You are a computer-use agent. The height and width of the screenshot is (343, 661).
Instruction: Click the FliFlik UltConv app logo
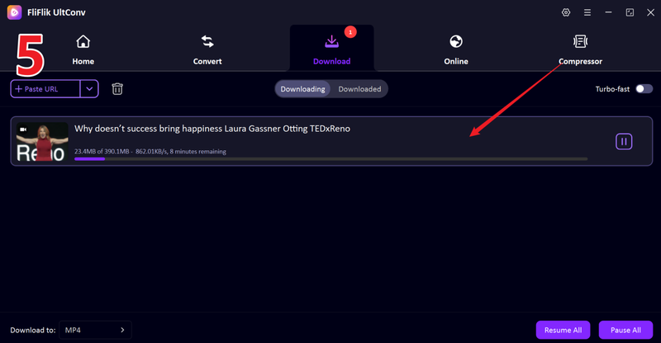(x=14, y=12)
